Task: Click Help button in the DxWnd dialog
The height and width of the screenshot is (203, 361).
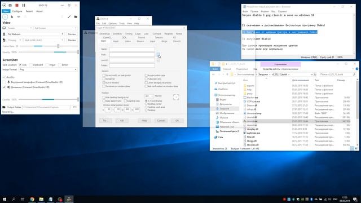Action: (144, 121)
